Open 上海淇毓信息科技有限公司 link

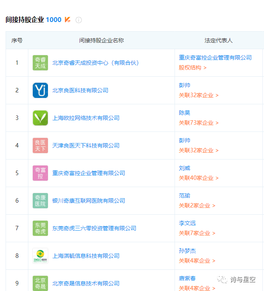pos(86,256)
